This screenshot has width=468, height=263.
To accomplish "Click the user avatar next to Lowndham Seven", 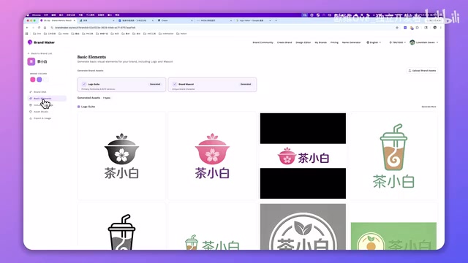I will (x=412, y=42).
